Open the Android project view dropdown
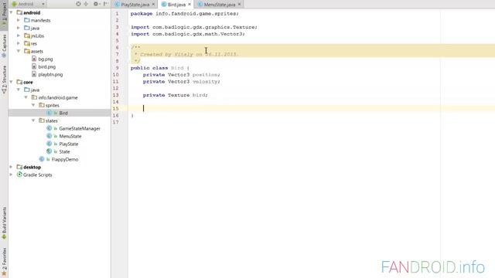This screenshot has width=495, height=278. (28, 4)
